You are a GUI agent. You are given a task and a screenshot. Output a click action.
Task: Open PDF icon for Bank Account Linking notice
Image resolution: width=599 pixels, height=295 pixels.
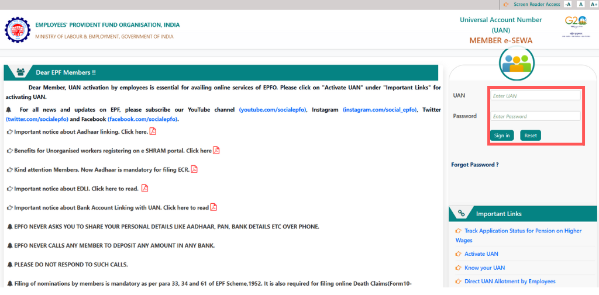point(214,207)
